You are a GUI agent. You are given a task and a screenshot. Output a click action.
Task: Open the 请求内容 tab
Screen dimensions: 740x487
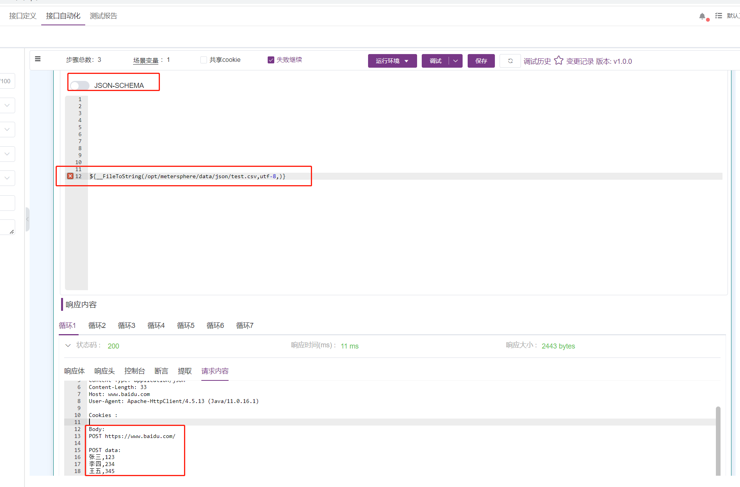pyautogui.click(x=215, y=371)
